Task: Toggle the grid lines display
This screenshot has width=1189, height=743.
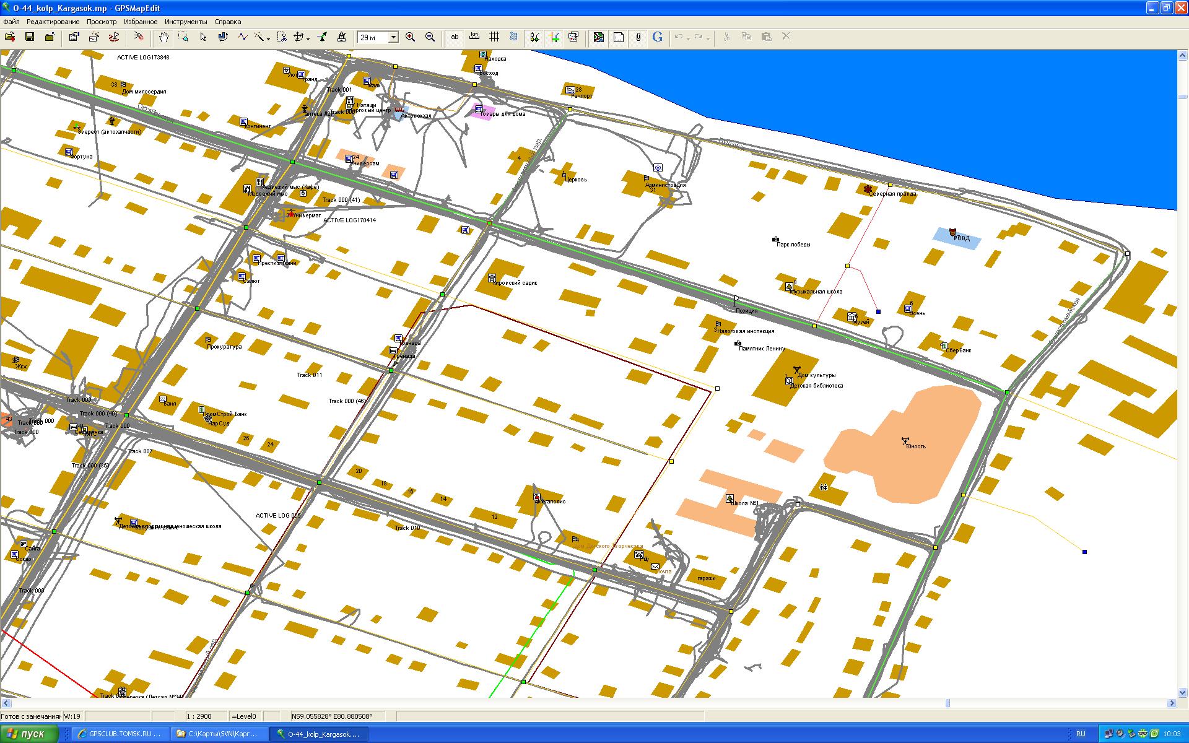Action: [x=494, y=37]
